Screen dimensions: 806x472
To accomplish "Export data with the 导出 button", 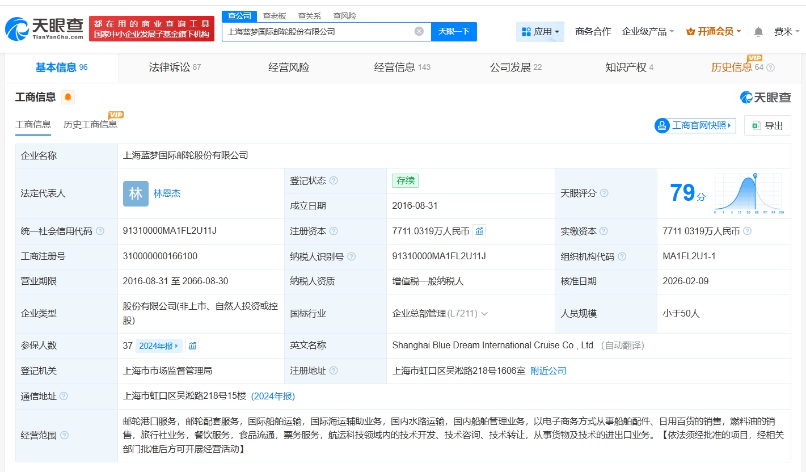I will 767,125.
